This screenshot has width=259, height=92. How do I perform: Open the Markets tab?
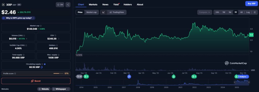[x=93, y=5]
